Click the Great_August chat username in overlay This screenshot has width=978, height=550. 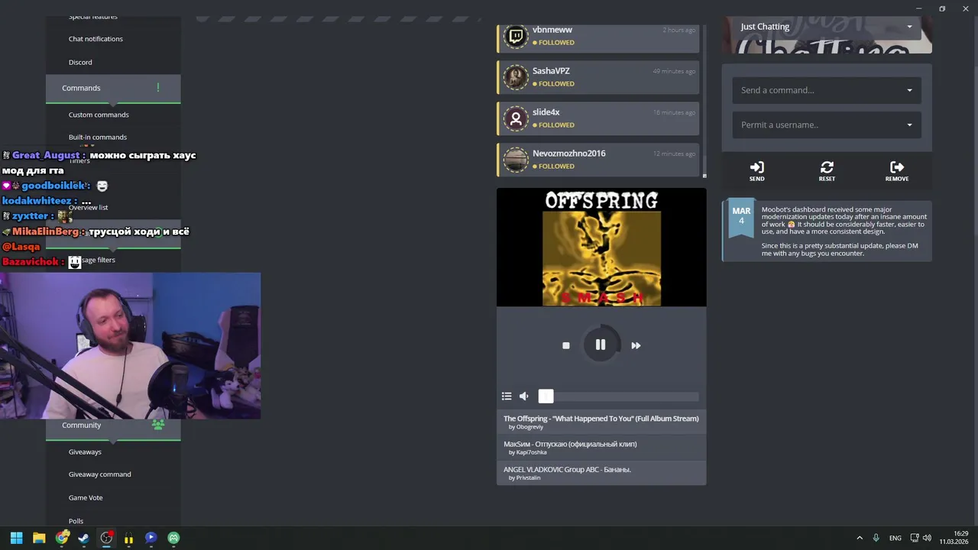(x=45, y=155)
